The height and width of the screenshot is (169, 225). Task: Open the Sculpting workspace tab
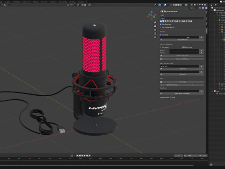7,2
